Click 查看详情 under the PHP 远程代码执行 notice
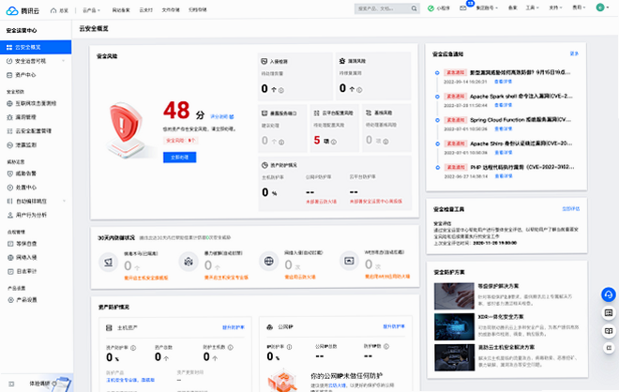Image resolution: width=619 pixels, height=392 pixels. [504, 176]
